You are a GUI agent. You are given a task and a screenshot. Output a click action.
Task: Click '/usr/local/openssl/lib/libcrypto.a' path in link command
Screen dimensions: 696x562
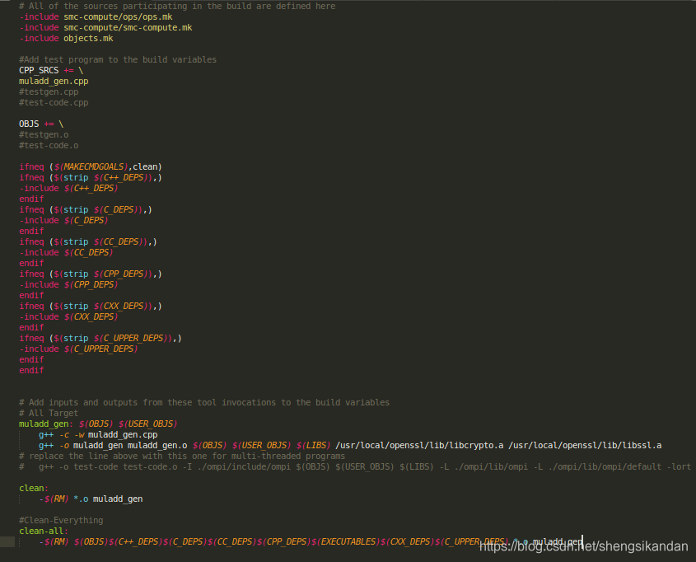tap(419, 445)
